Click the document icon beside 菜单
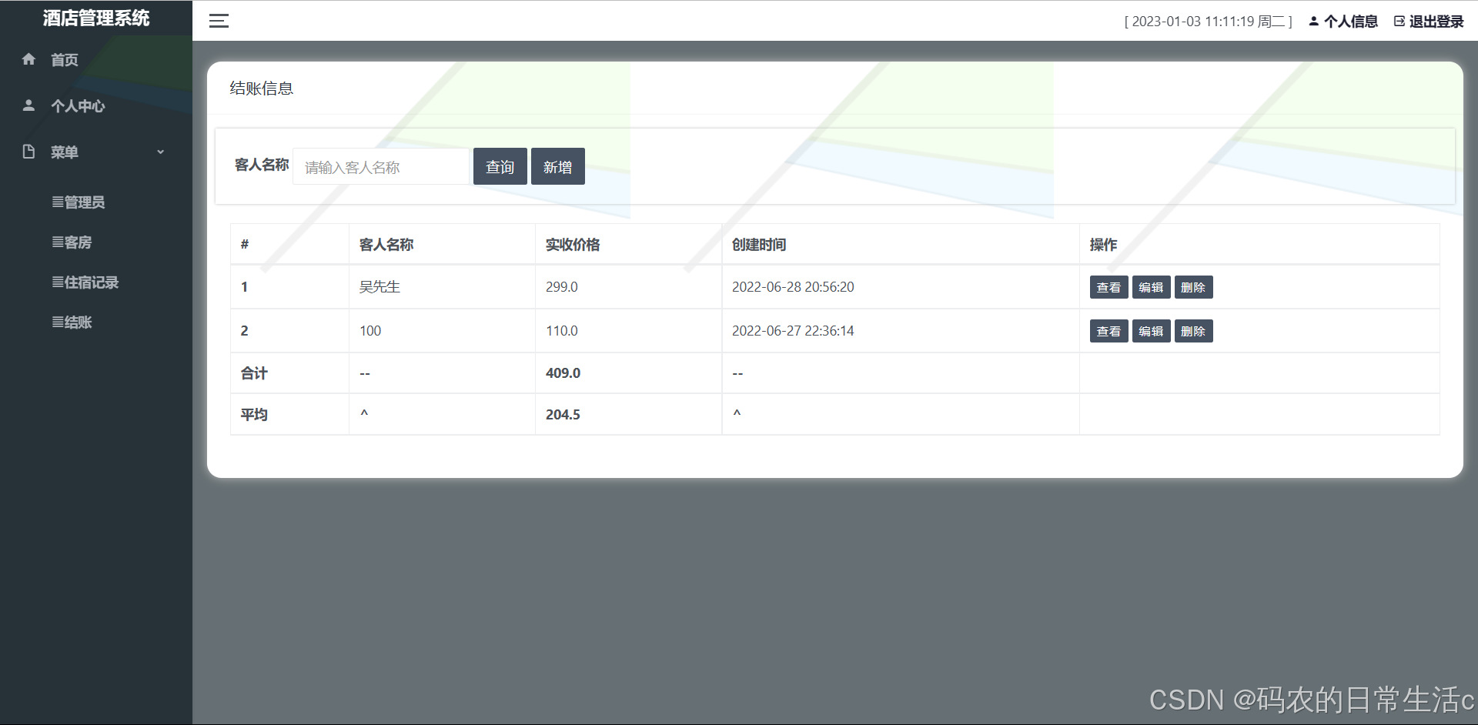The image size is (1478, 725). tap(28, 152)
